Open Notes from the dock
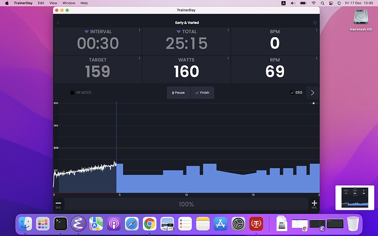The width and height of the screenshot is (378, 236). tap(203, 224)
